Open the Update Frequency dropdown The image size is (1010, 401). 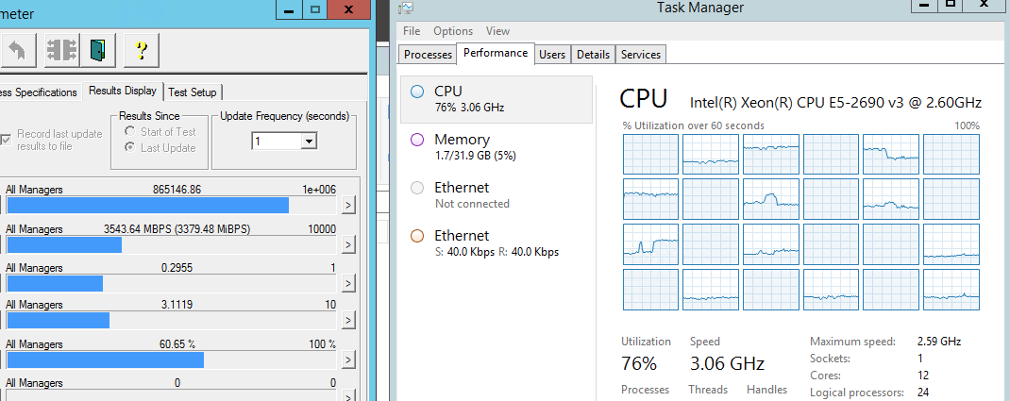pyautogui.click(x=308, y=141)
